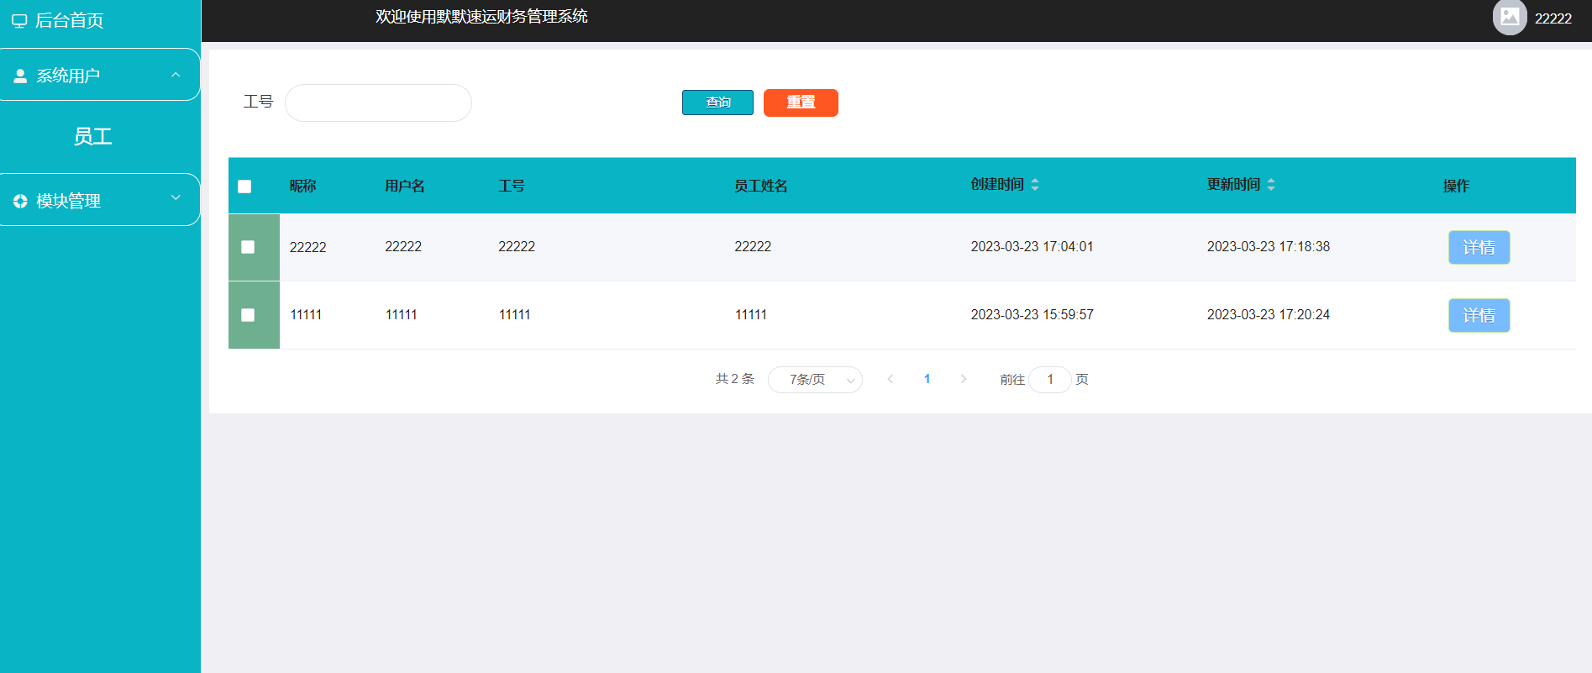
Task: Select the 员工 submenu item
Action: click(92, 136)
